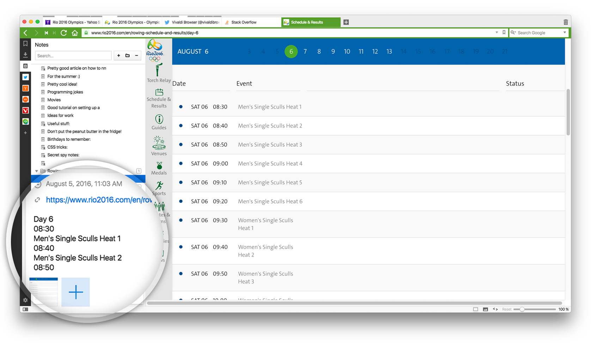Click the forward navigation arrow
The width and height of the screenshot is (591, 343).
tap(36, 33)
